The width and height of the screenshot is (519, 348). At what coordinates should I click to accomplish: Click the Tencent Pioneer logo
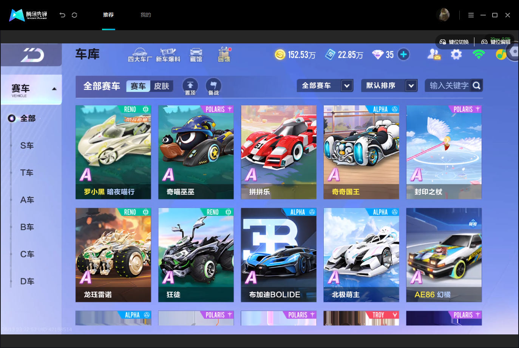pyautogui.click(x=28, y=15)
